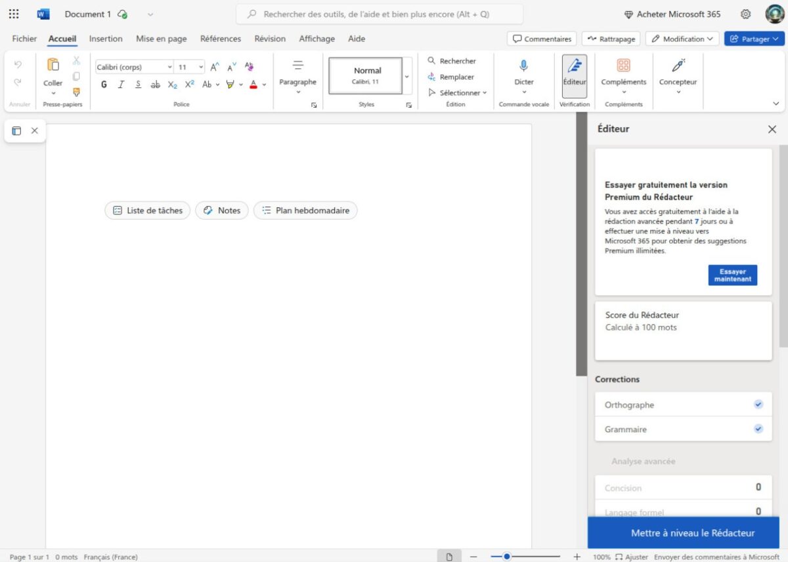788x562 pixels.
Task: Click the Word logo icon
Action: 43,14
